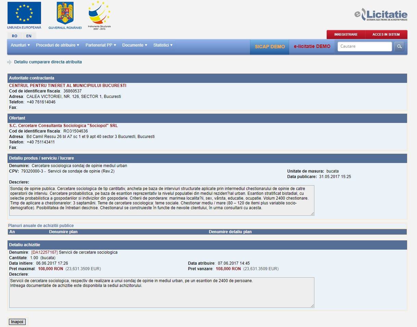Click the Uniunea Europeana flag logo

[x=24, y=13]
